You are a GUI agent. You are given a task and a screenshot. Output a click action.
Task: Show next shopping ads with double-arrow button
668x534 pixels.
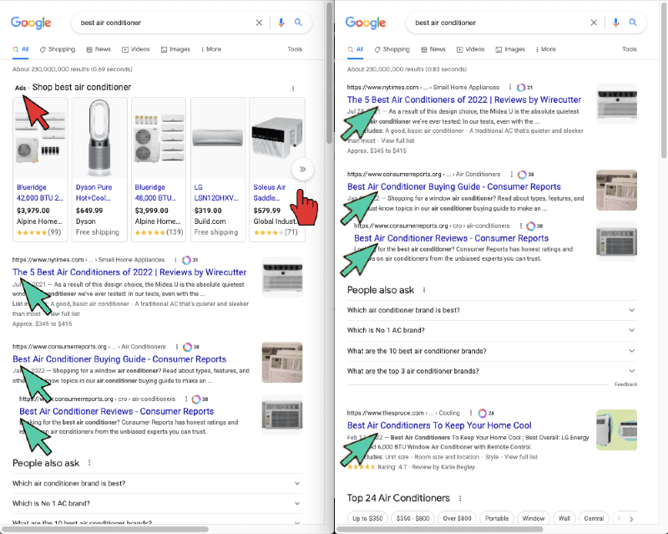pos(303,170)
